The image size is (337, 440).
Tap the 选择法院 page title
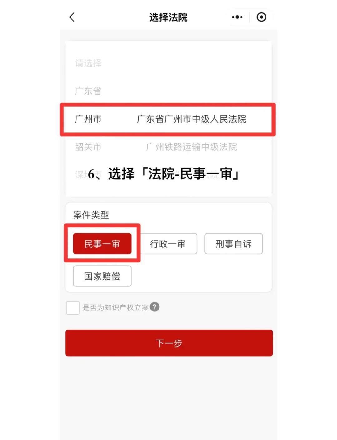pyautogui.click(x=168, y=17)
